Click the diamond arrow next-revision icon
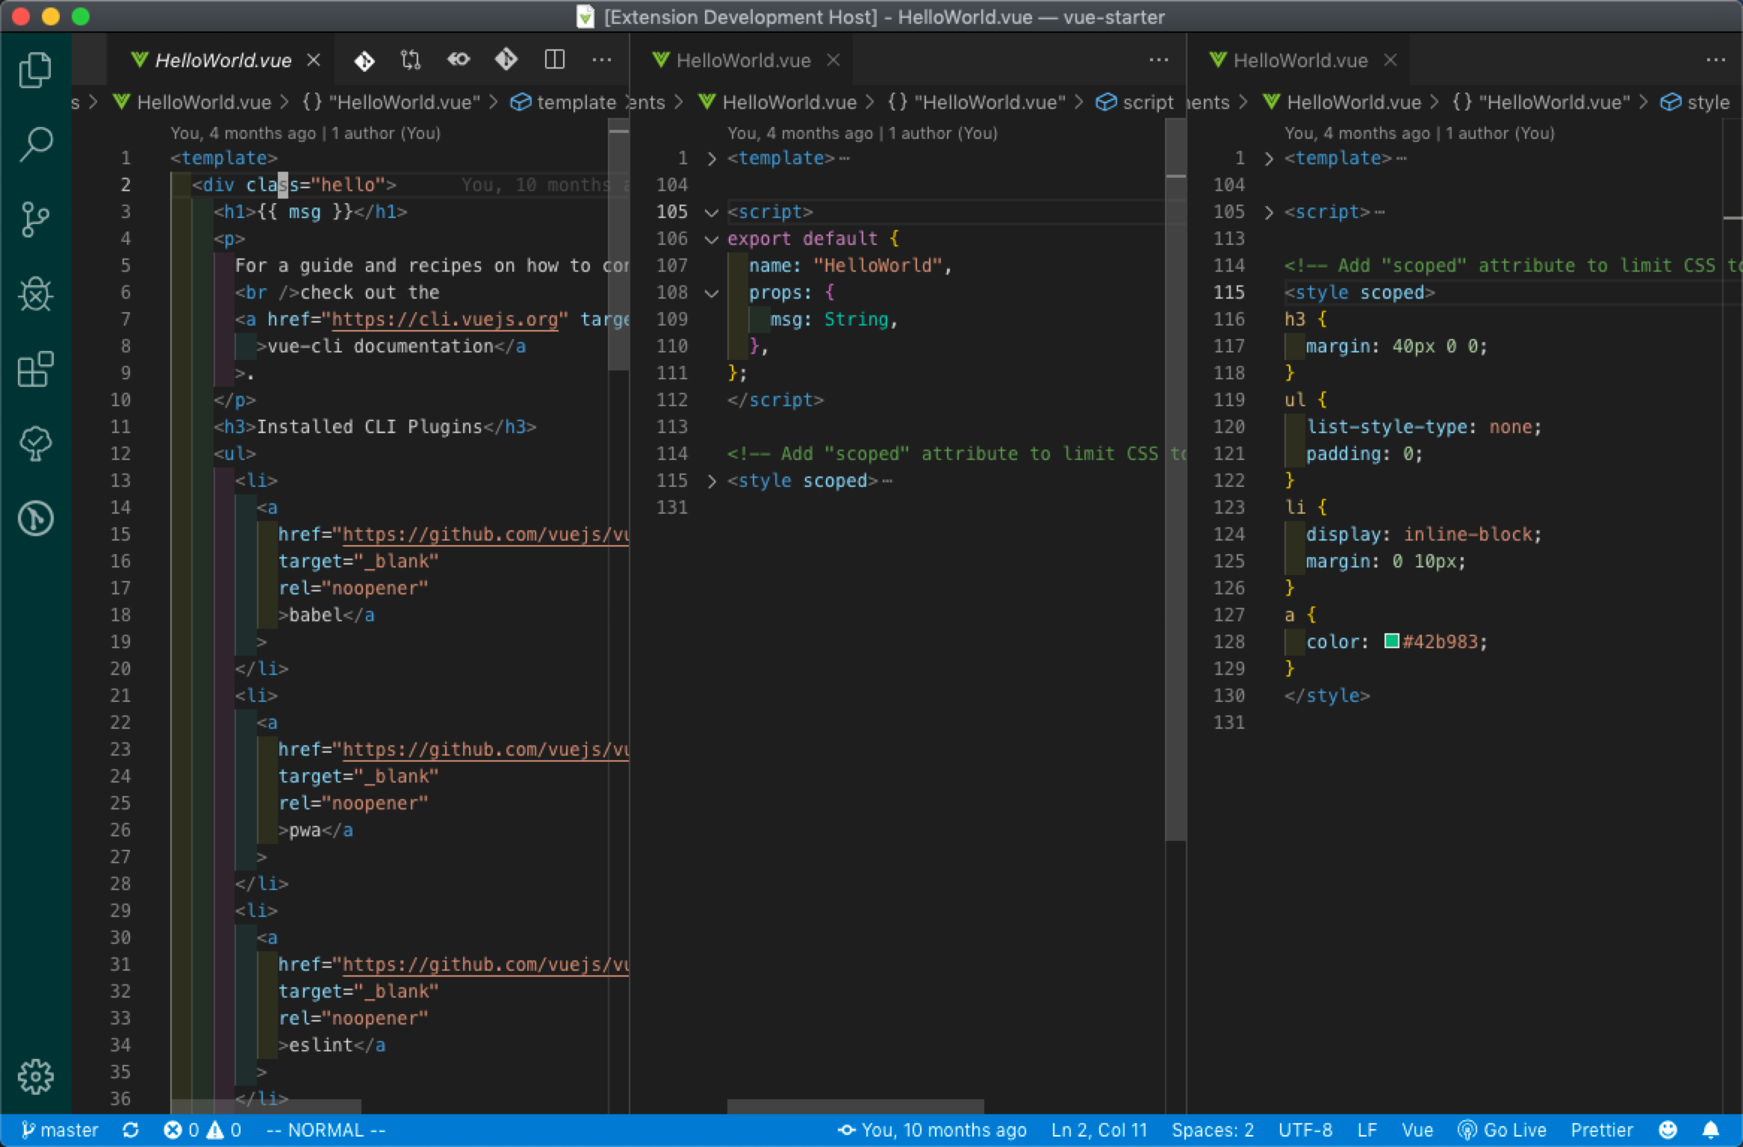Viewport: 1743px width, 1147px height. (506, 60)
